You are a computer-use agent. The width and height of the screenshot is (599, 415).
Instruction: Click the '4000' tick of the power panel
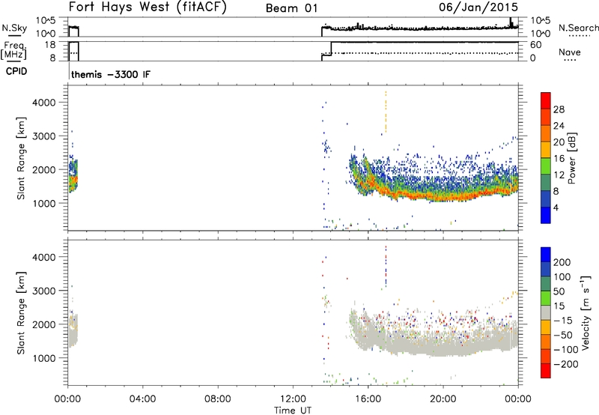[x=44, y=103]
